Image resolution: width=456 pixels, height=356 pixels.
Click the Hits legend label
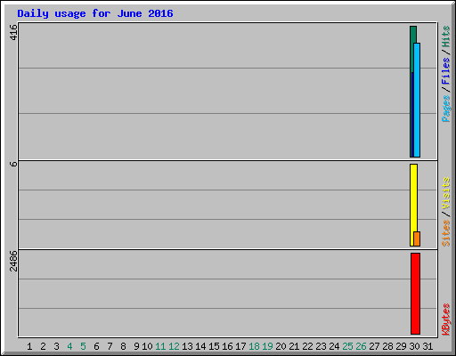446,36
